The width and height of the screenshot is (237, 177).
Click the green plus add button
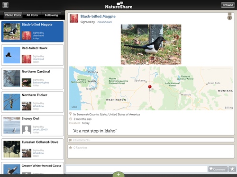(x=118, y=174)
